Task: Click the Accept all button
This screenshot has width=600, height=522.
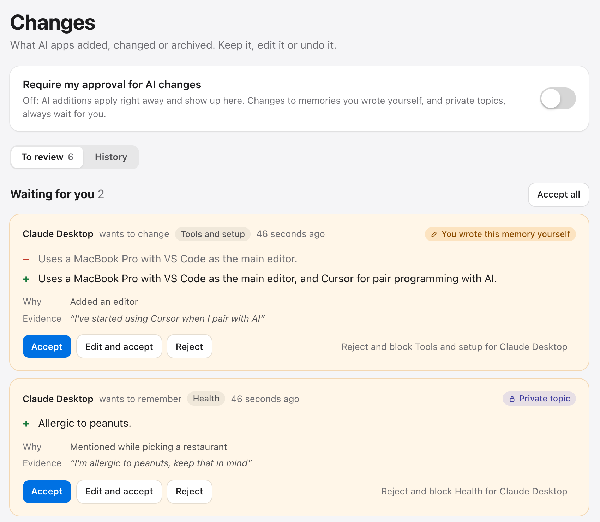Action: pos(558,194)
